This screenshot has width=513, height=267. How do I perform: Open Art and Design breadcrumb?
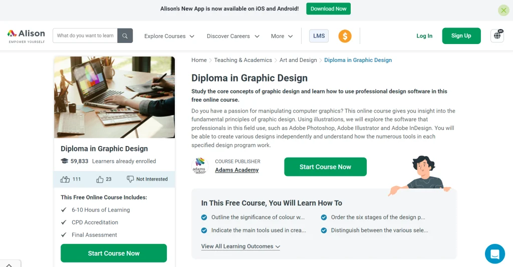click(298, 60)
